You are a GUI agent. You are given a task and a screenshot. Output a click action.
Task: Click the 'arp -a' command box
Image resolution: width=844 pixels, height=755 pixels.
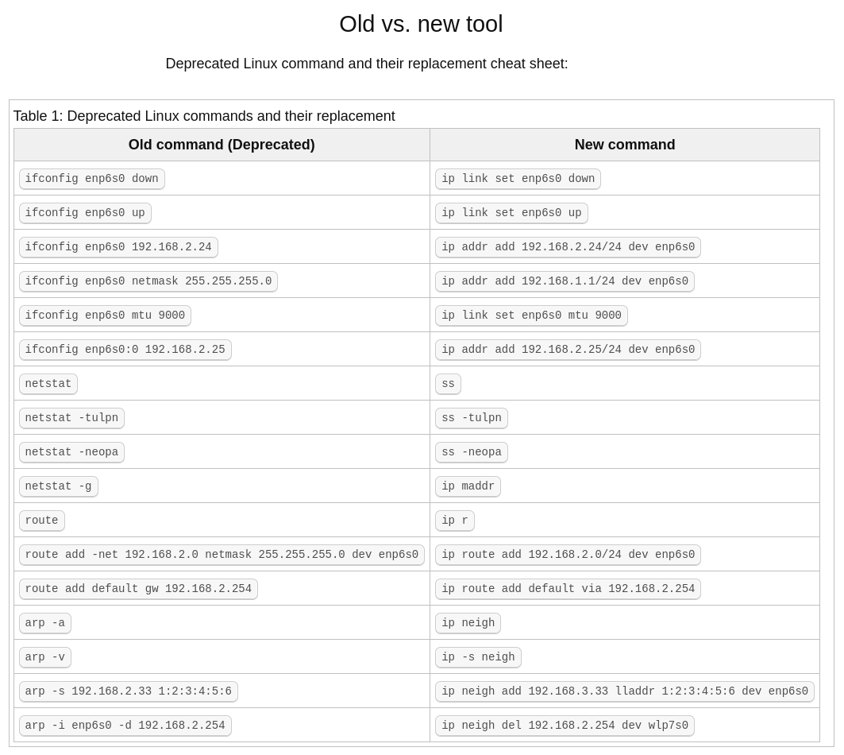click(x=45, y=623)
